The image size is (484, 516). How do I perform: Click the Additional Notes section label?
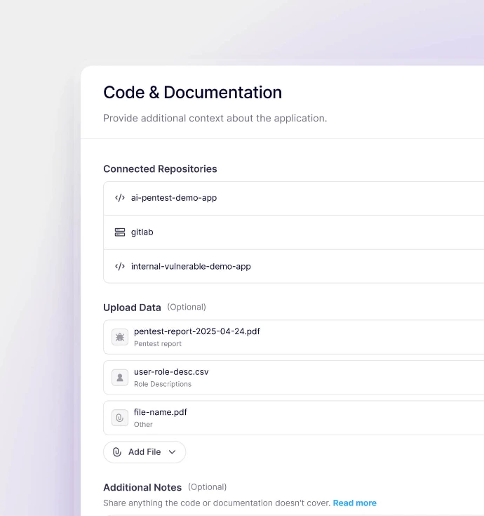[x=142, y=487]
